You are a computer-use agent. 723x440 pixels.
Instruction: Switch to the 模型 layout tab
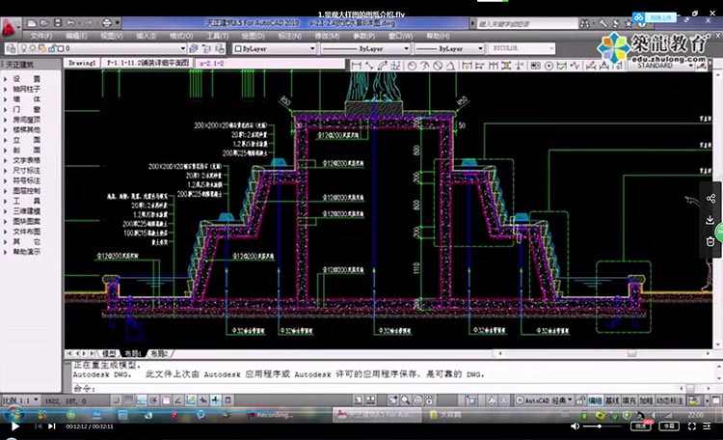point(110,353)
